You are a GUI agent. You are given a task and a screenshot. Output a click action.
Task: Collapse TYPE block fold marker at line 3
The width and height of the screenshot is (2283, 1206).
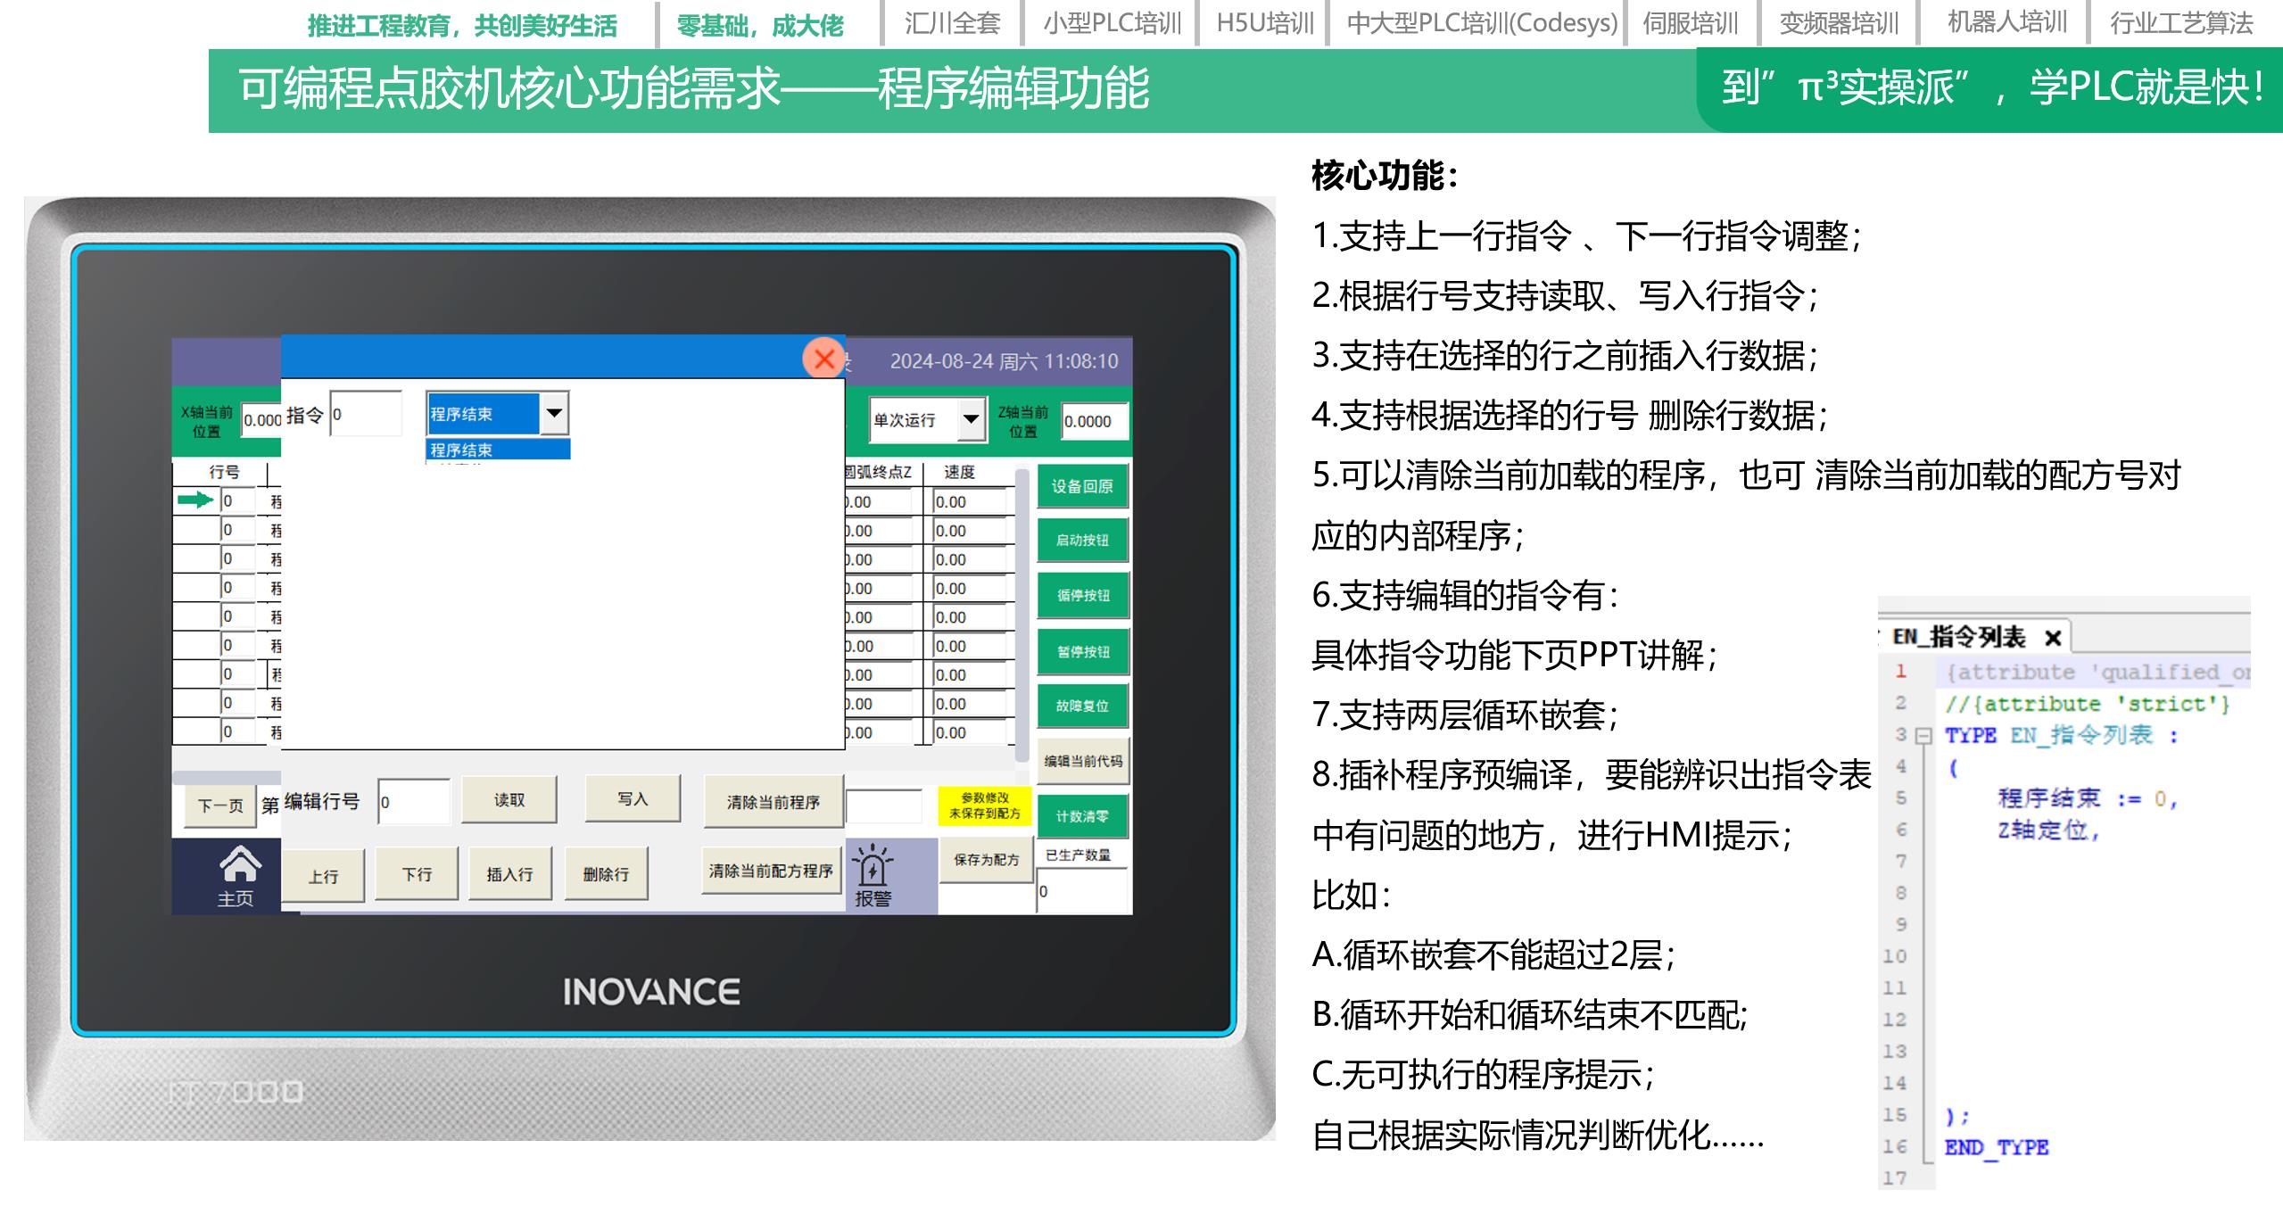click(x=1924, y=736)
